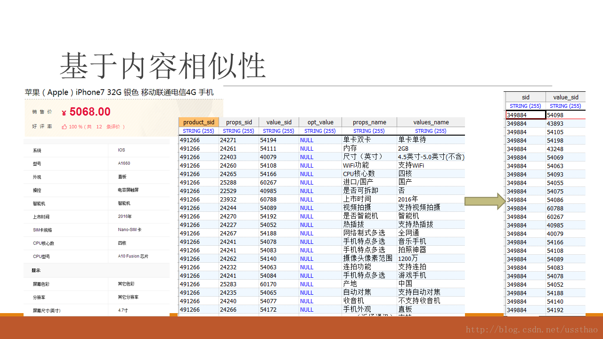Select cell 54075 in right table
Viewport: 603px width, 339px height.
566,191
